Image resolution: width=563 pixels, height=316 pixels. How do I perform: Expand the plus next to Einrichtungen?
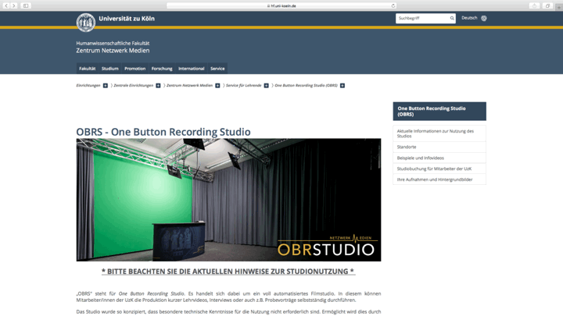[106, 85]
